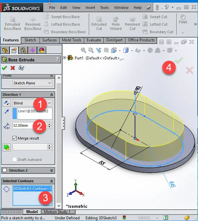Open Boss-Extrude help question mark

pyautogui.click(x=57, y=59)
